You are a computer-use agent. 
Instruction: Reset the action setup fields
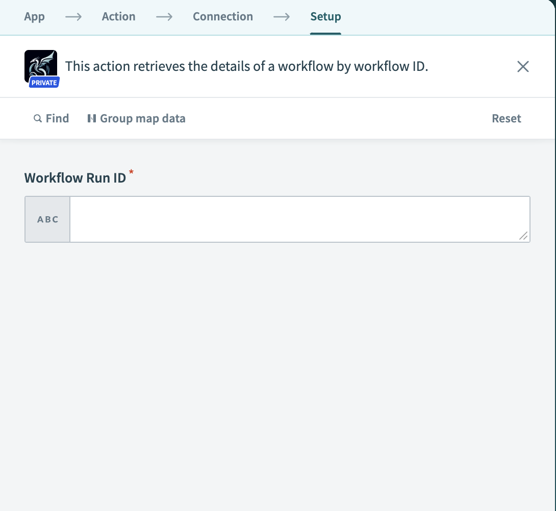coord(506,119)
